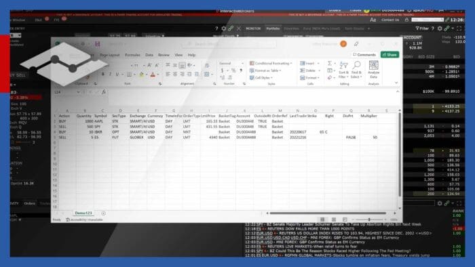
Task: Toggle Underline formatting
Action: coord(117,75)
